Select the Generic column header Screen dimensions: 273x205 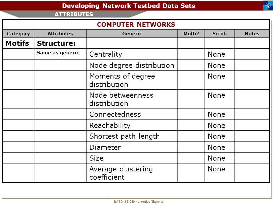click(x=132, y=34)
